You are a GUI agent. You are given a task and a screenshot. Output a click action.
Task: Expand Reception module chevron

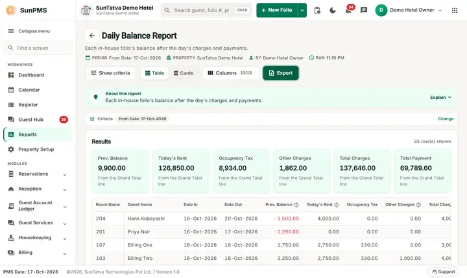65,189
